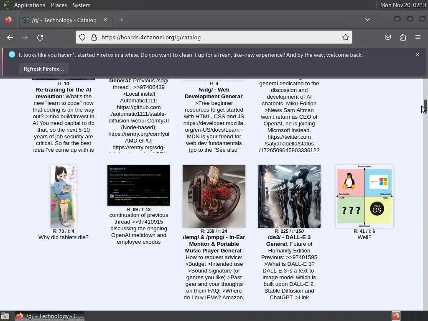Click the Sam Altman news chatbot thread text
The width and height of the screenshot is (428, 321).
click(289, 117)
